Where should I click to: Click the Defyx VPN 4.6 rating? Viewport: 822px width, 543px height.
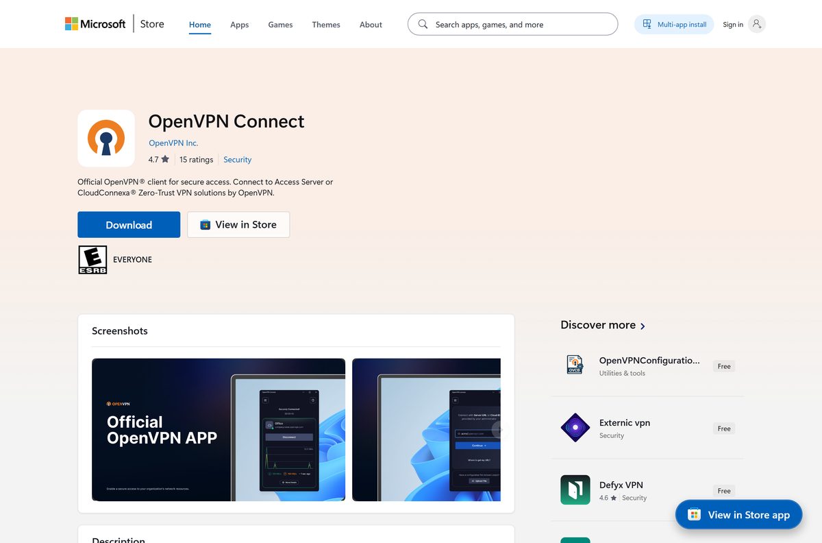coord(608,498)
